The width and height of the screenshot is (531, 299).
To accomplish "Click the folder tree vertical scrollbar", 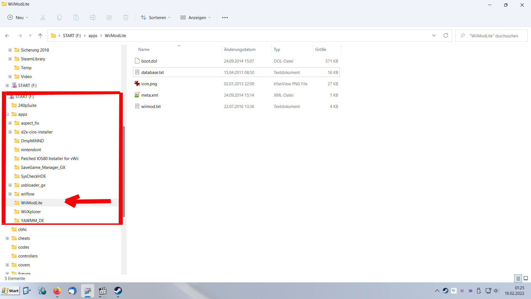I will click(x=124, y=172).
